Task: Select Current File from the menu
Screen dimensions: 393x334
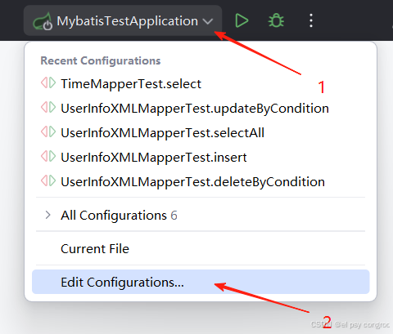Action: (201, 248)
